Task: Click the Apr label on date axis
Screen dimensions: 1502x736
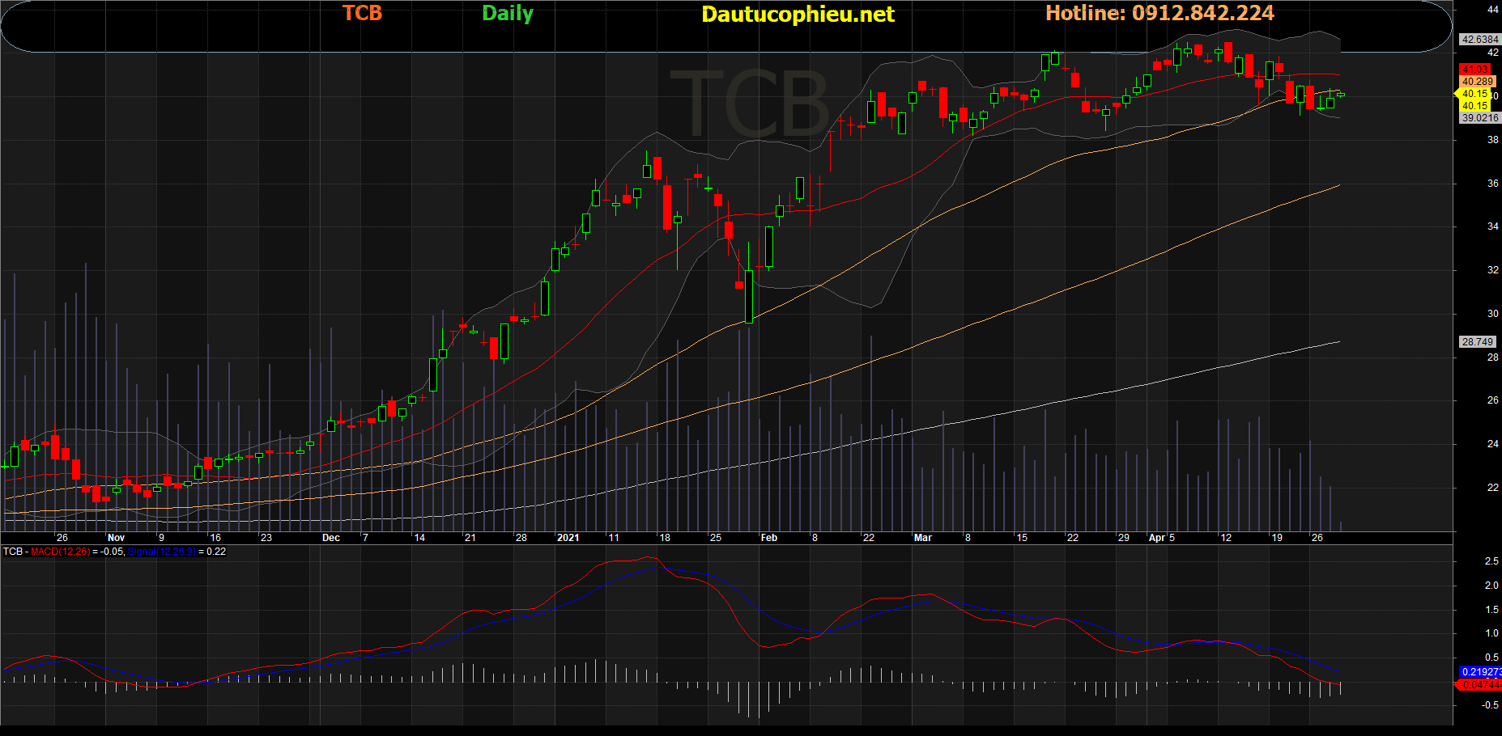Action: pos(1157,538)
